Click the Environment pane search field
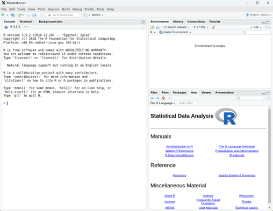 [x=255, y=32]
